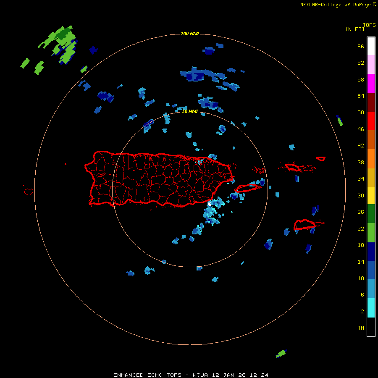Click legend value '62'
Viewport: 378px width, 378px height.
(361, 63)
